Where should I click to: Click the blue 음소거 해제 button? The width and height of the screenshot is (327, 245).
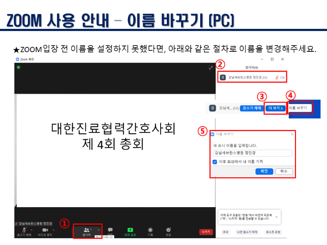[252, 108]
